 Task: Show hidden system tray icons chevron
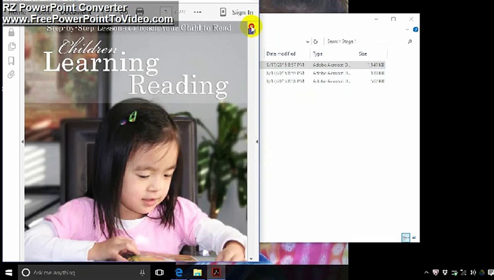(426, 273)
